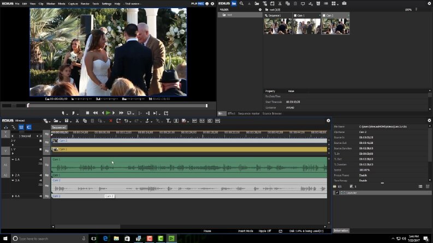Expand the 2 V video track
The image size is (433, 243).
pyautogui.click(x=13, y=144)
